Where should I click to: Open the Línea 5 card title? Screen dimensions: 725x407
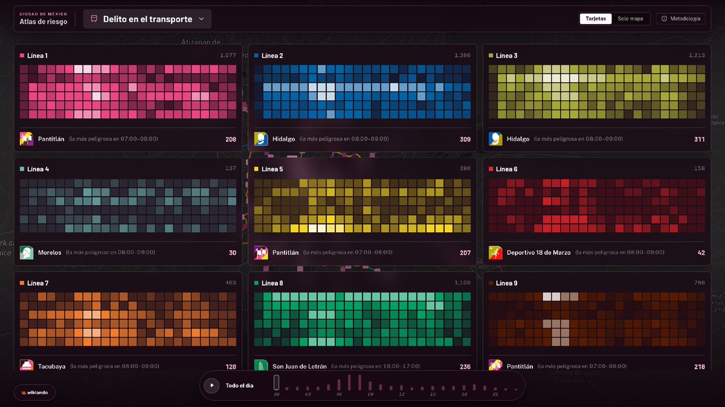tap(272, 169)
